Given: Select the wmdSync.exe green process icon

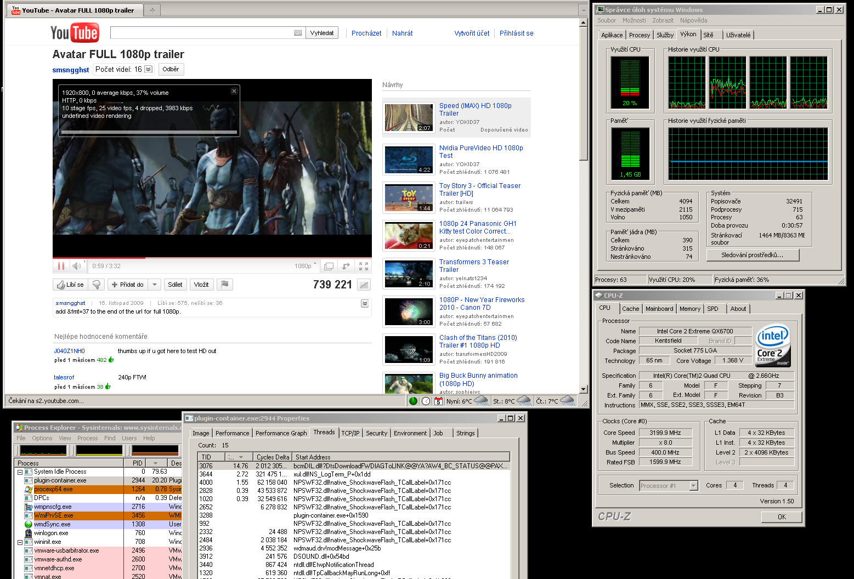Looking at the screenshot, I should coord(29,524).
